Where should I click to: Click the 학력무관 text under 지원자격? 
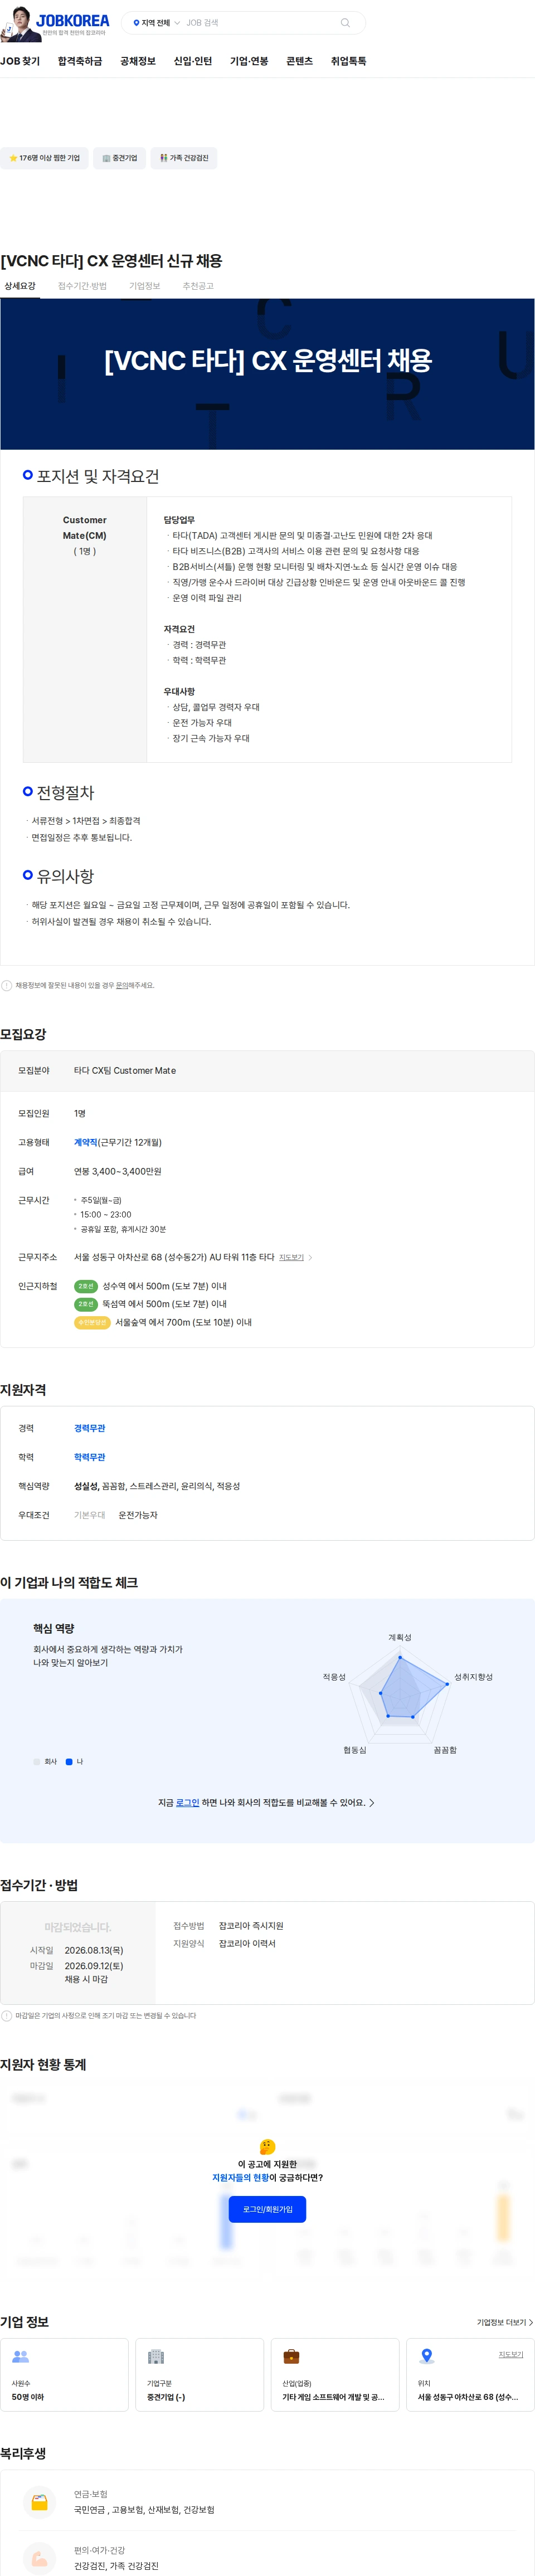click(90, 1457)
